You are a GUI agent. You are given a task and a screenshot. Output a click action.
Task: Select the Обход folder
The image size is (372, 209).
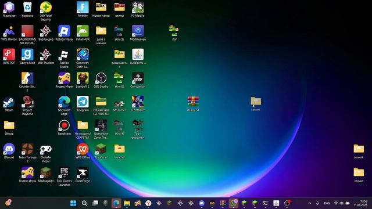click(9, 127)
